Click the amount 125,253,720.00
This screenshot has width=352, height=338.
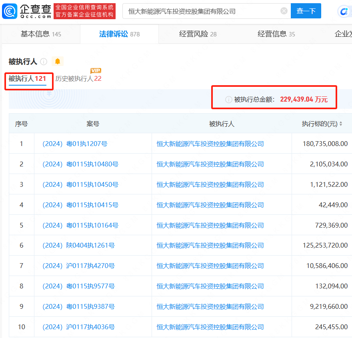coord(325,245)
